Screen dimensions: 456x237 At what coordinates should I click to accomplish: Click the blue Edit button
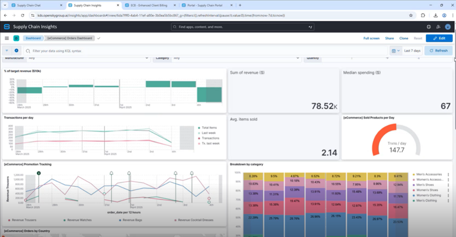[x=439, y=38]
